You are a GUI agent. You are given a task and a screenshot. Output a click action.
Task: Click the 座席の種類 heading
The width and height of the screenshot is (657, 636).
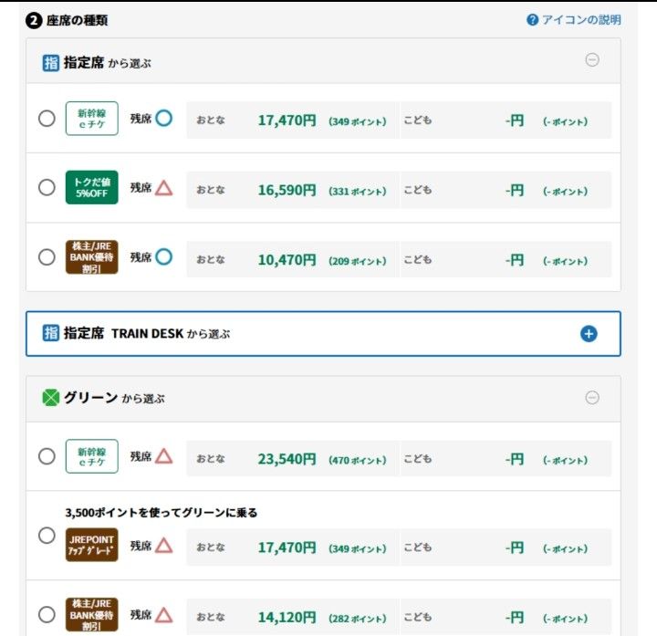(77, 20)
